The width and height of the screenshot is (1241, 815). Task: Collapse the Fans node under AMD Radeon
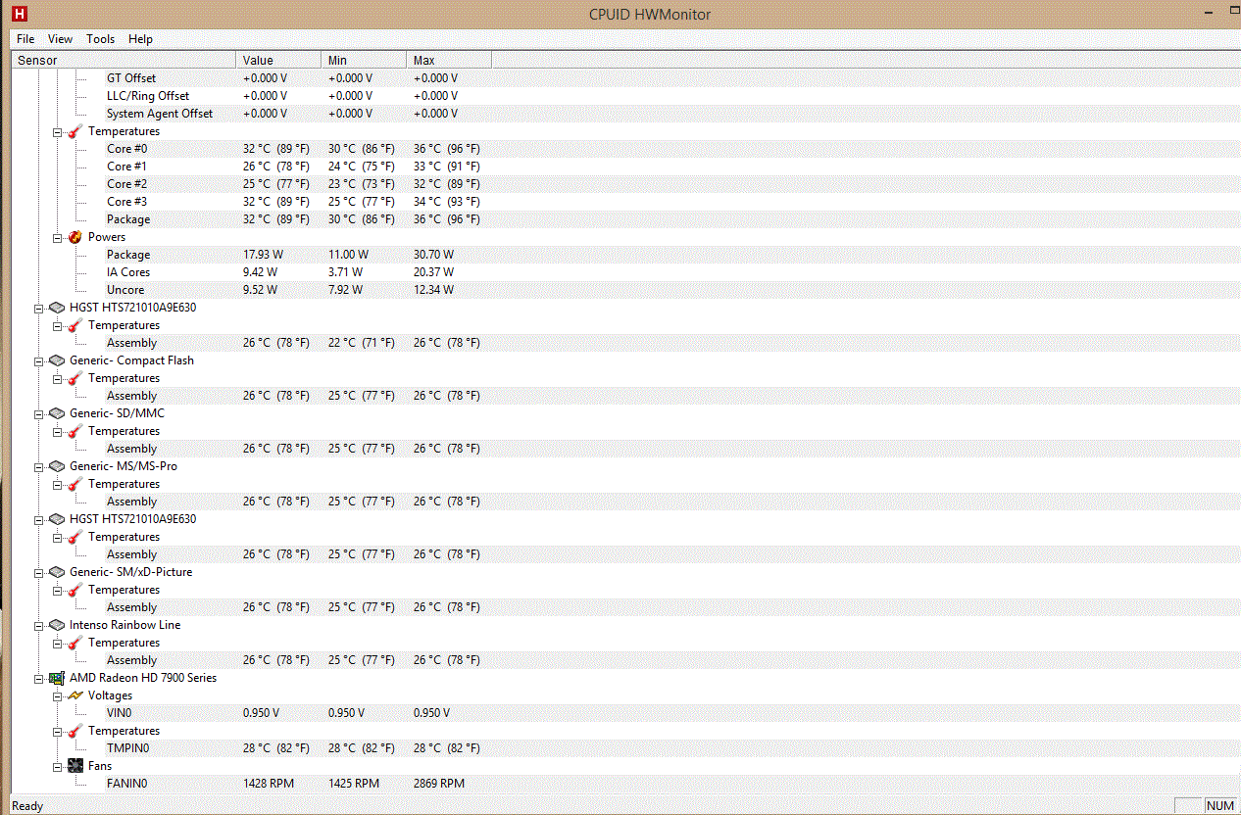pyautogui.click(x=58, y=766)
